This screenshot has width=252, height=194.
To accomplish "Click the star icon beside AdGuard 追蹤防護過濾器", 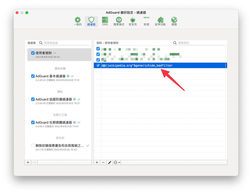I will tap(74, 99).
